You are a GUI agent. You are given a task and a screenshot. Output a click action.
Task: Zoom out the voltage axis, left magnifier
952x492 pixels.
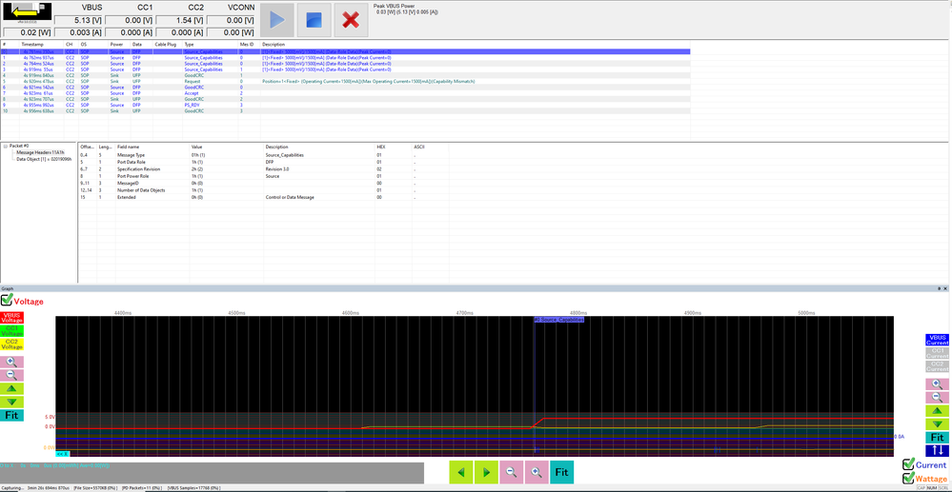[x=10, y=374]
